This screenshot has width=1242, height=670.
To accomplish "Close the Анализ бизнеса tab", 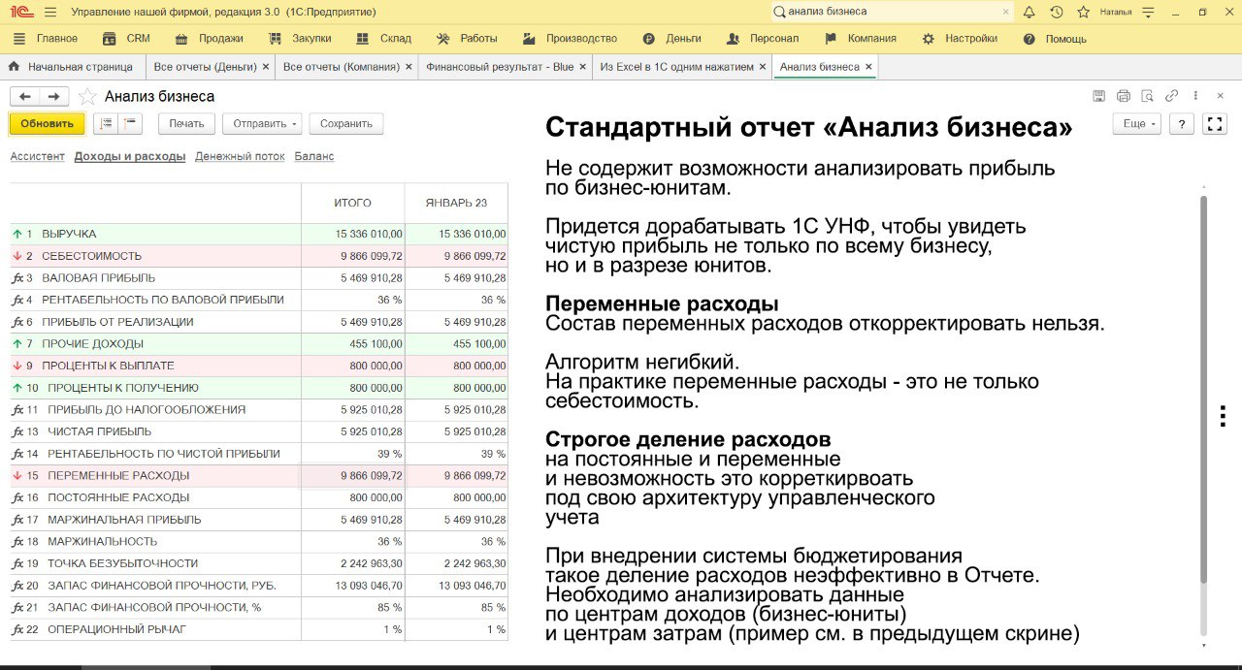I will 868,67.
